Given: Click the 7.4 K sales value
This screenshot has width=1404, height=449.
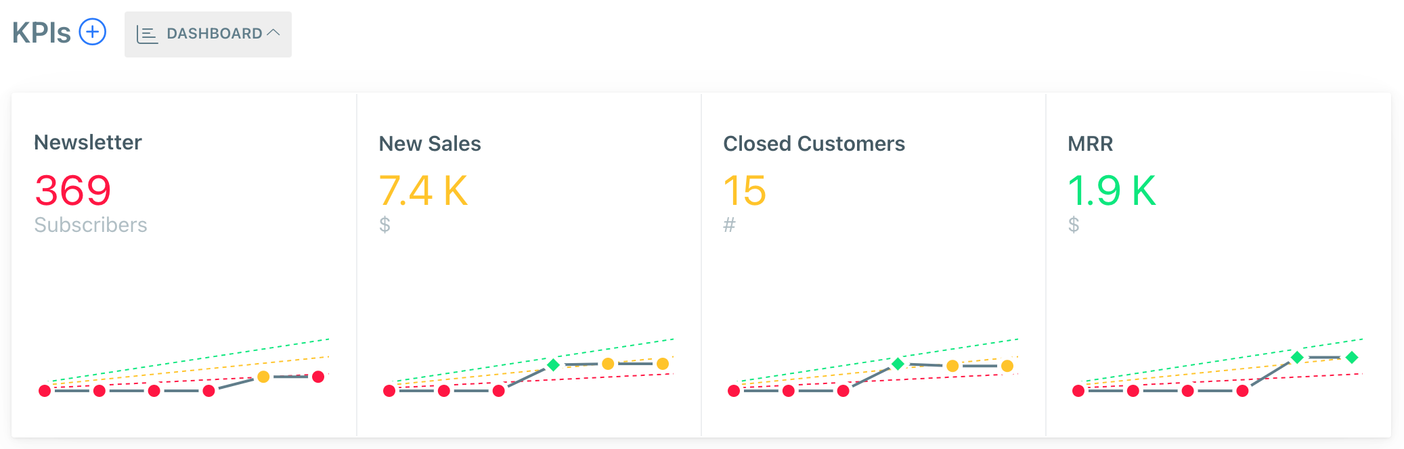Looking at the screenshot, I should (x=423, y=190).
